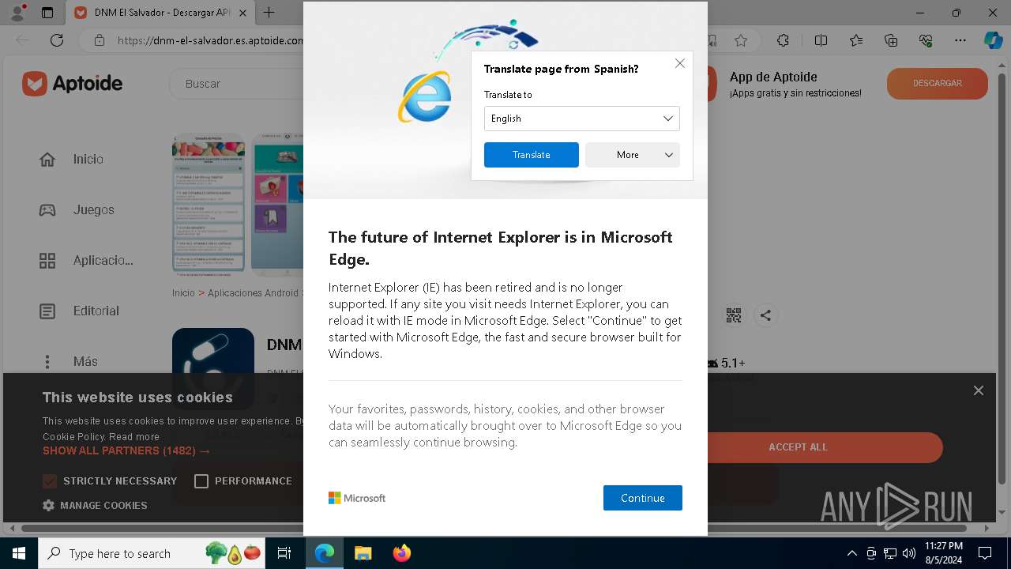Open Split screen icon in toolbar
The height and width of the screenshot is (569, 1011).
[821, 40]
